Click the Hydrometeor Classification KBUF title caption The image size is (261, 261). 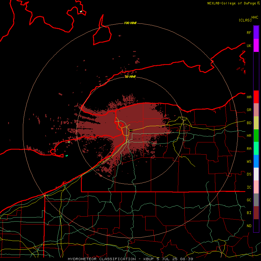[130, 259]
